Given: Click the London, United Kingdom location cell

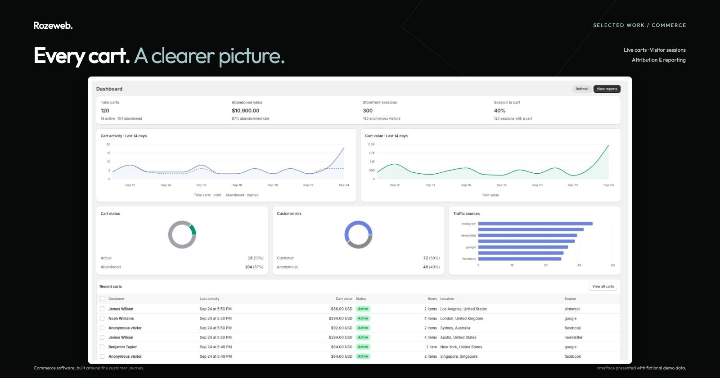Looking at the screenshot, I should tap(462, 319).
